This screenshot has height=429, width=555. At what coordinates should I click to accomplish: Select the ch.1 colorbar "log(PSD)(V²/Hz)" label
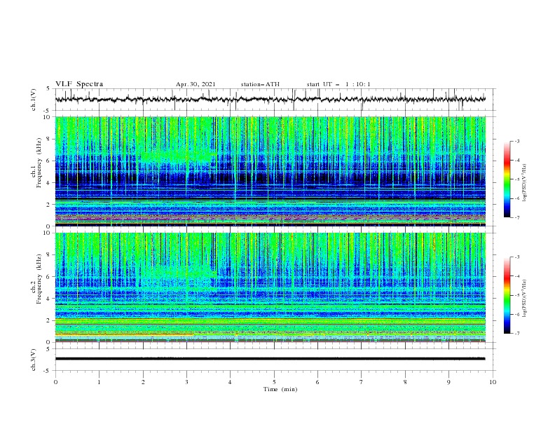pos(525,183)
